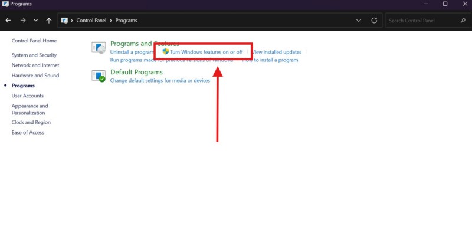Maximize the Programs window

click(x=445, y=4)
